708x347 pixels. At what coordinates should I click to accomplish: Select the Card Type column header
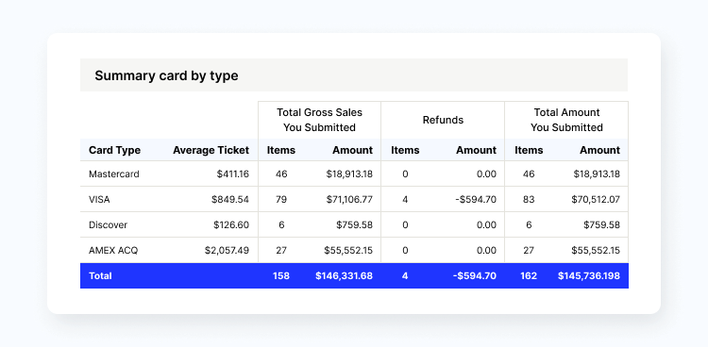[x=114, y=150]
